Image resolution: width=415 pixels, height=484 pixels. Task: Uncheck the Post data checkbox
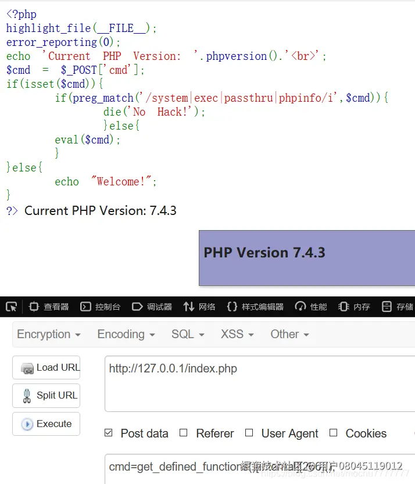(108, 433)
